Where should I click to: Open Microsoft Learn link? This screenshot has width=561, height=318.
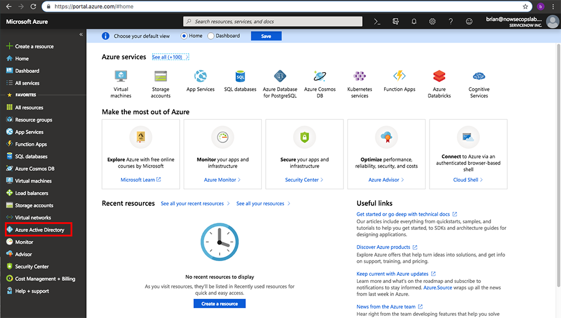pyautogui.click(x=141, y=180)
